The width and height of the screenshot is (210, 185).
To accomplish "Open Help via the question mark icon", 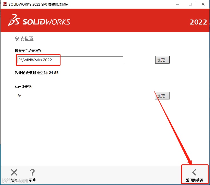I will pos(32,172).
